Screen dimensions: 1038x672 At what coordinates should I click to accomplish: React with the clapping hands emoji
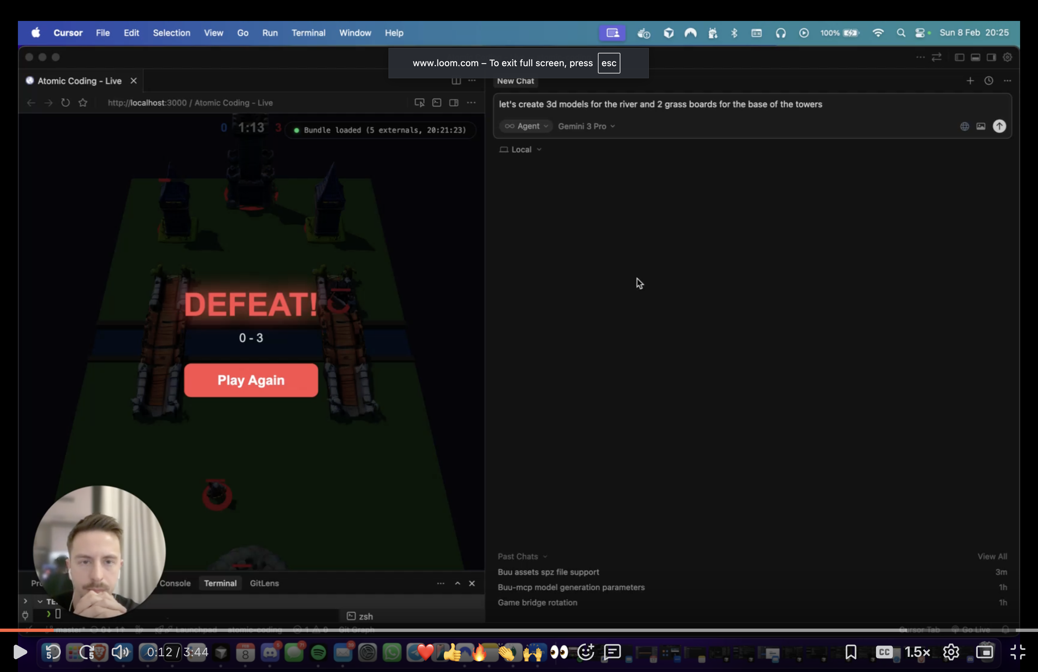(506, 652)
